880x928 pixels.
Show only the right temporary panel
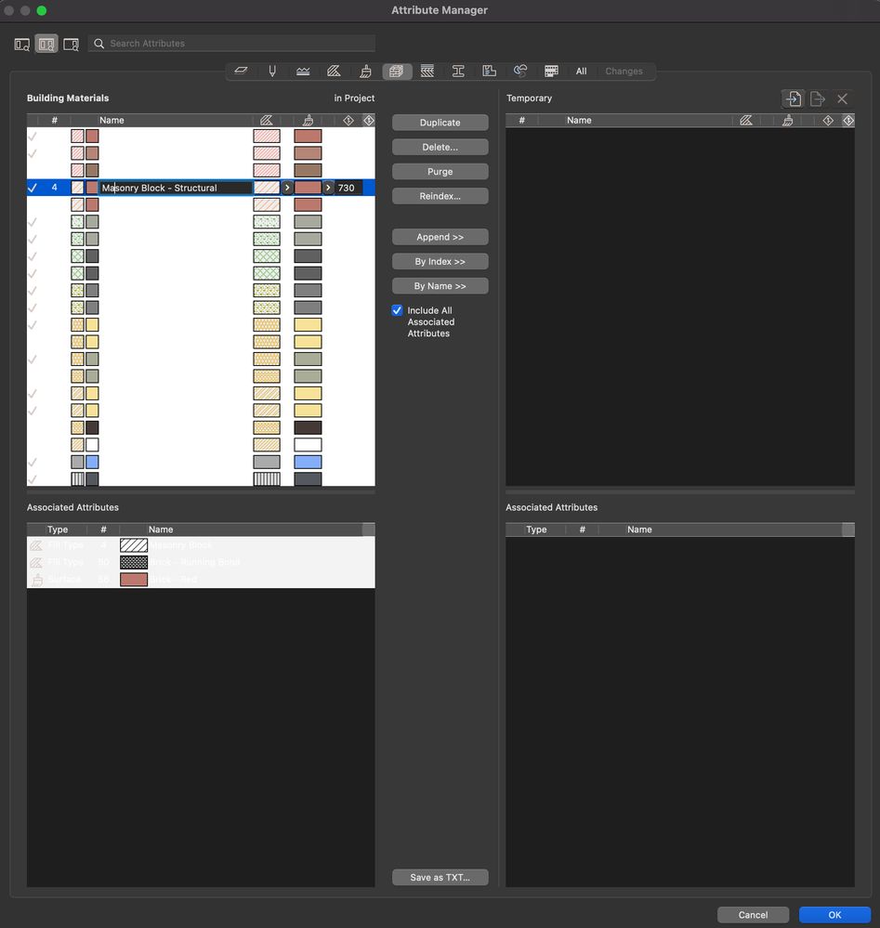click(x=71, y=45)
